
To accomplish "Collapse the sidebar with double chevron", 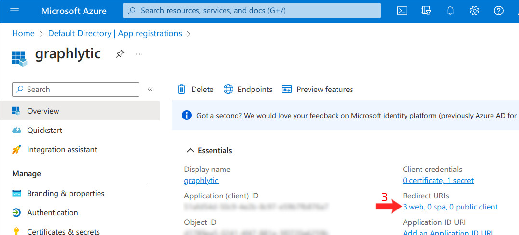I will (150, 89).
